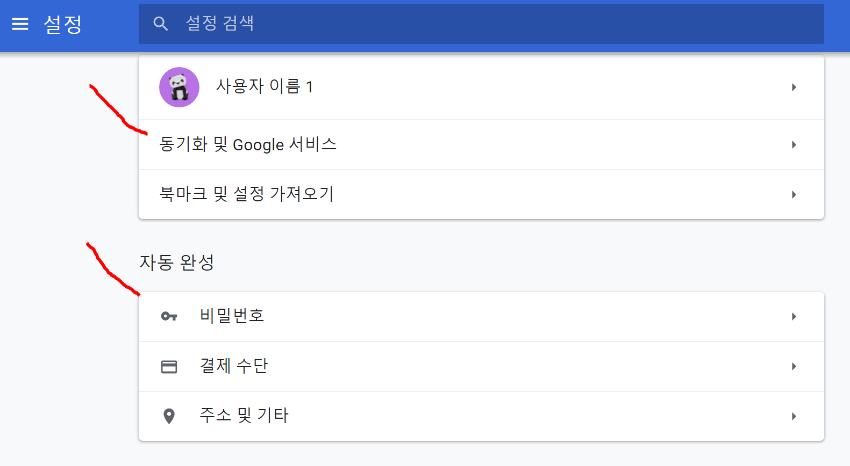Expand the 주소 및 기타 row arrow
850x466 pixels.
click(794, 416)
